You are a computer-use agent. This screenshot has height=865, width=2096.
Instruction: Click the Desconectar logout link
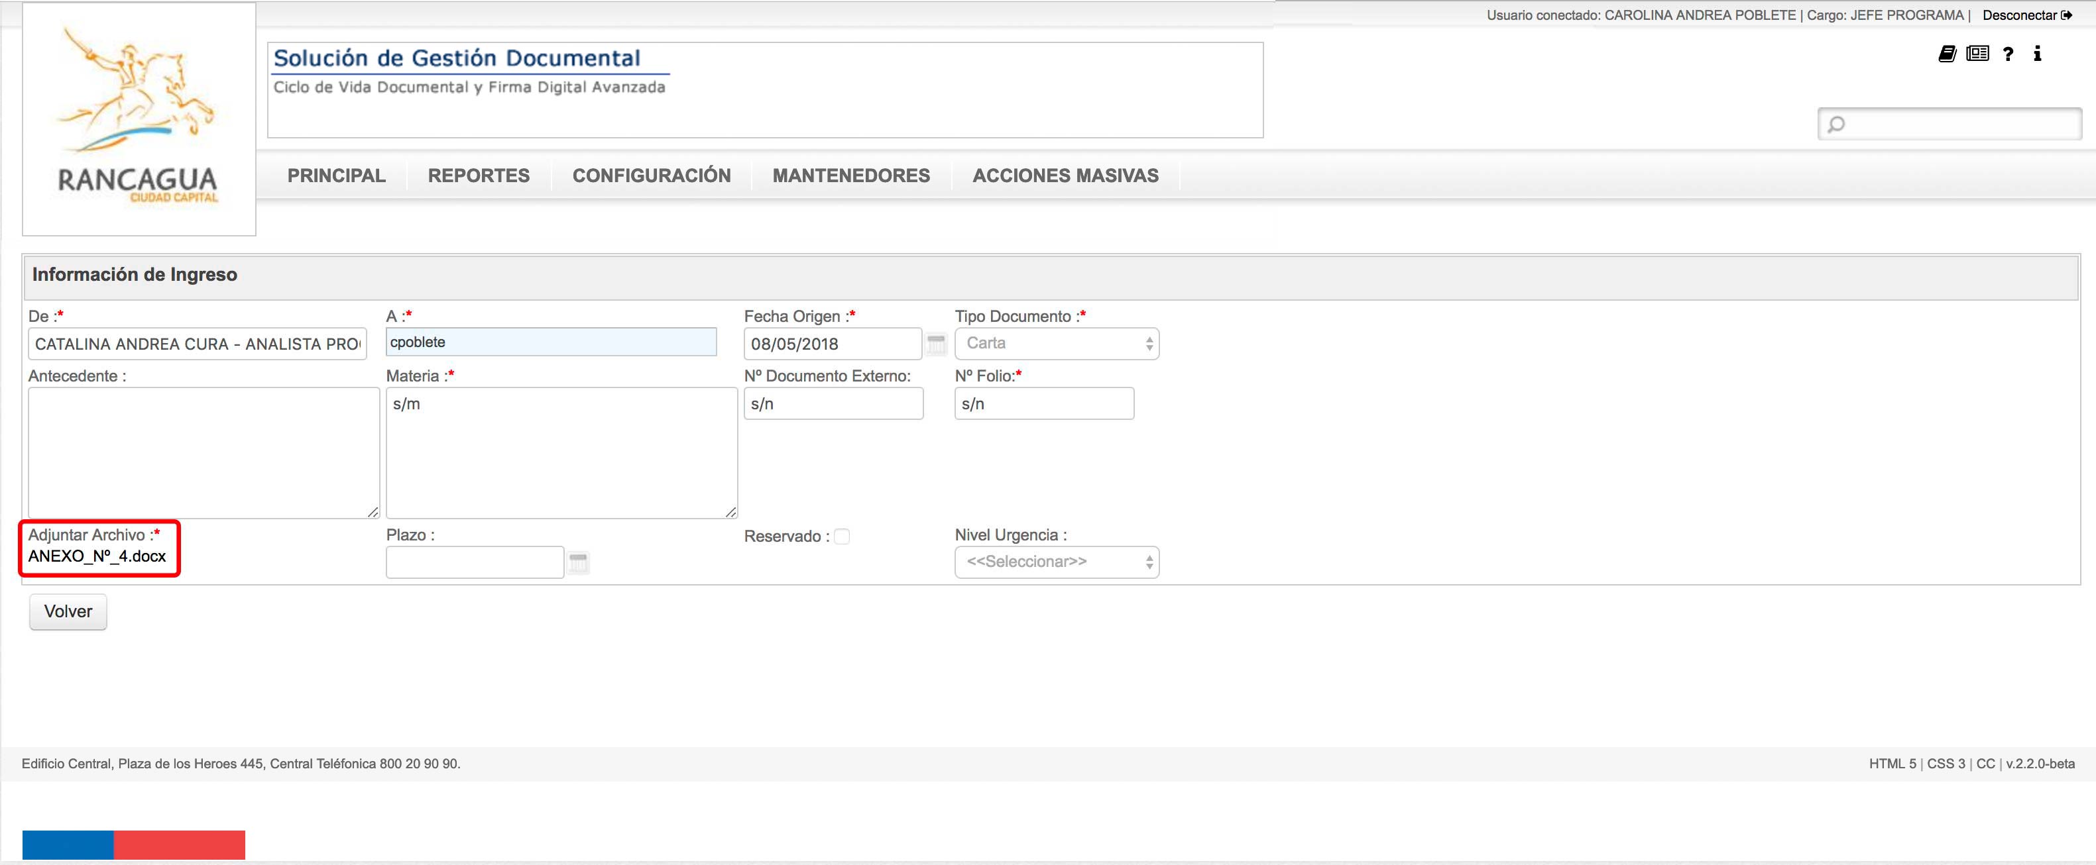(2027, 15)
